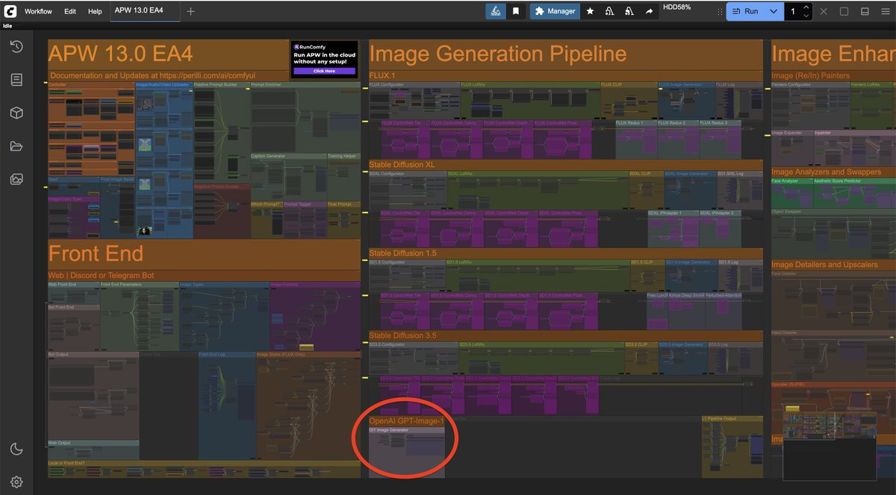Add a new workflow tab with plus
The height and width of the screenshot is (495, 896).
[x=190, y=11]
